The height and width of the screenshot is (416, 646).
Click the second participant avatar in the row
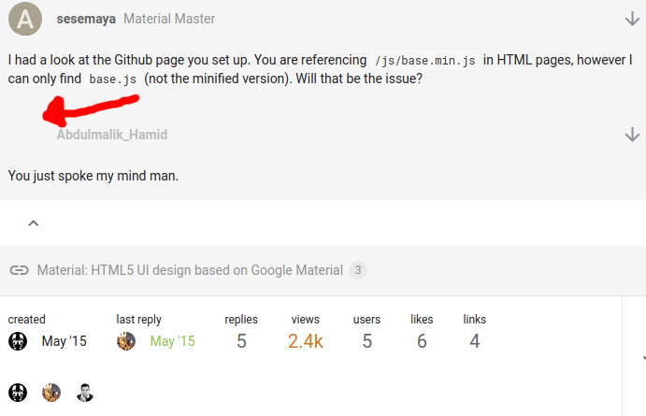[x=51, y=392]
